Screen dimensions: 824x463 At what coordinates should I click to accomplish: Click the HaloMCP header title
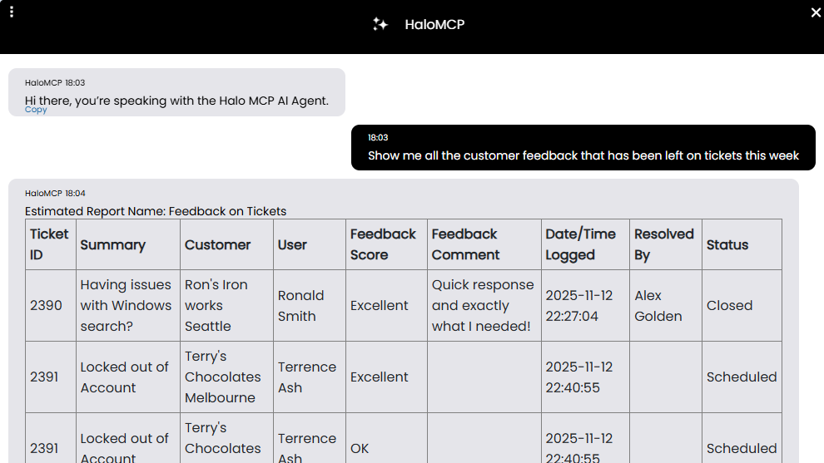[434, 25]
